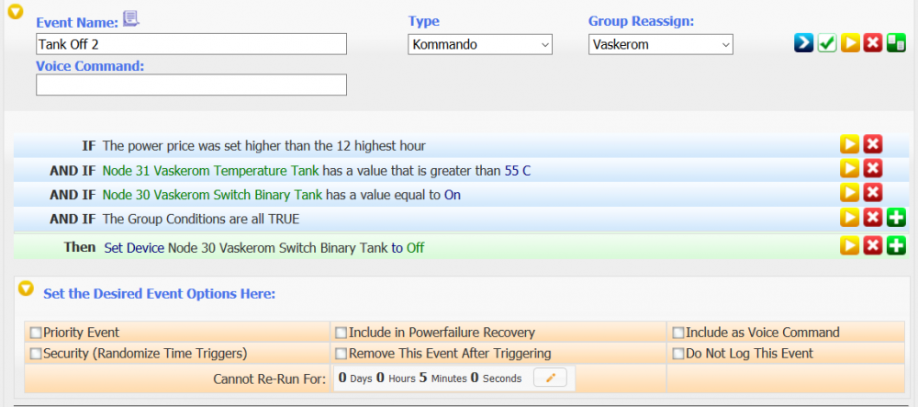Click the notes icon beside Event Name
This screenshot has height=407, width=918.
coord(131,19)
